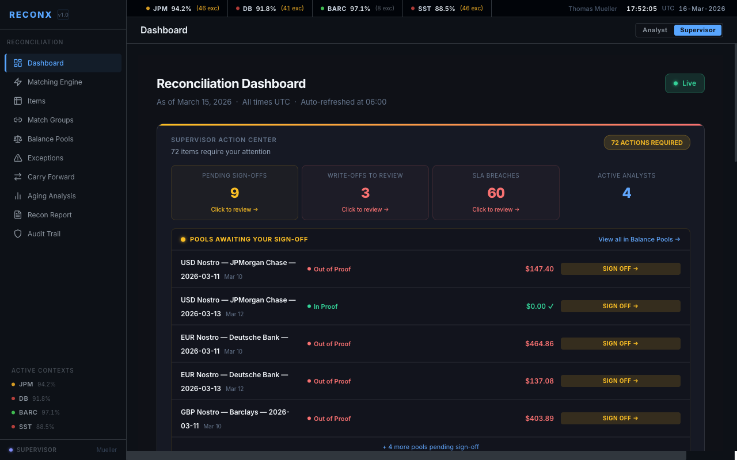Navigate to Balance Pools using its scale icon
This screenshot has height=460, width=737.
[18, 139]
